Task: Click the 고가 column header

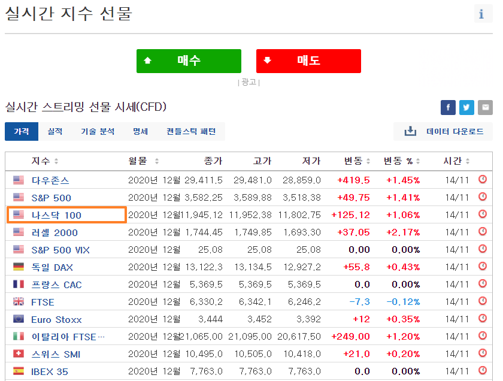Action: pos(262,161)
